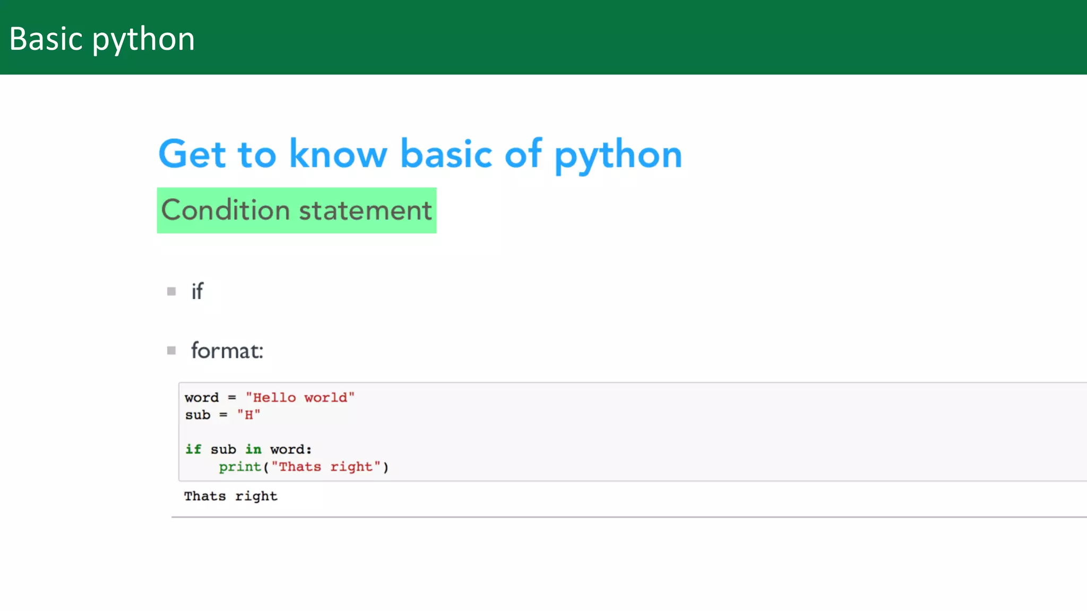Click the 'format:' bullet item
This screenshot has height=611, width=1087.
pos(227,351)
